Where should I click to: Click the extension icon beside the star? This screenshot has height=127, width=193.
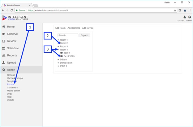[180, 10]
